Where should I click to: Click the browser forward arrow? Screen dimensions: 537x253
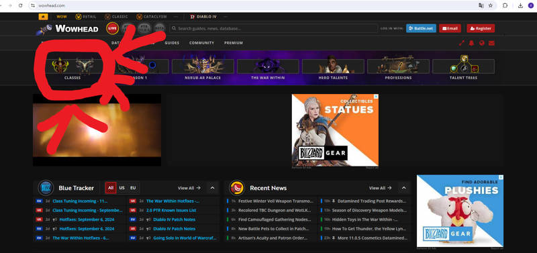9,5
